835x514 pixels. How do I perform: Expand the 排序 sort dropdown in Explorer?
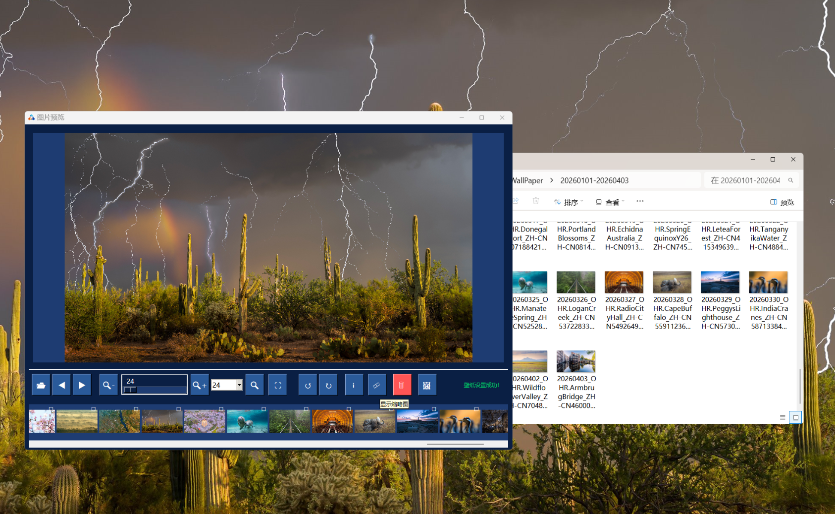pos(569,202)
